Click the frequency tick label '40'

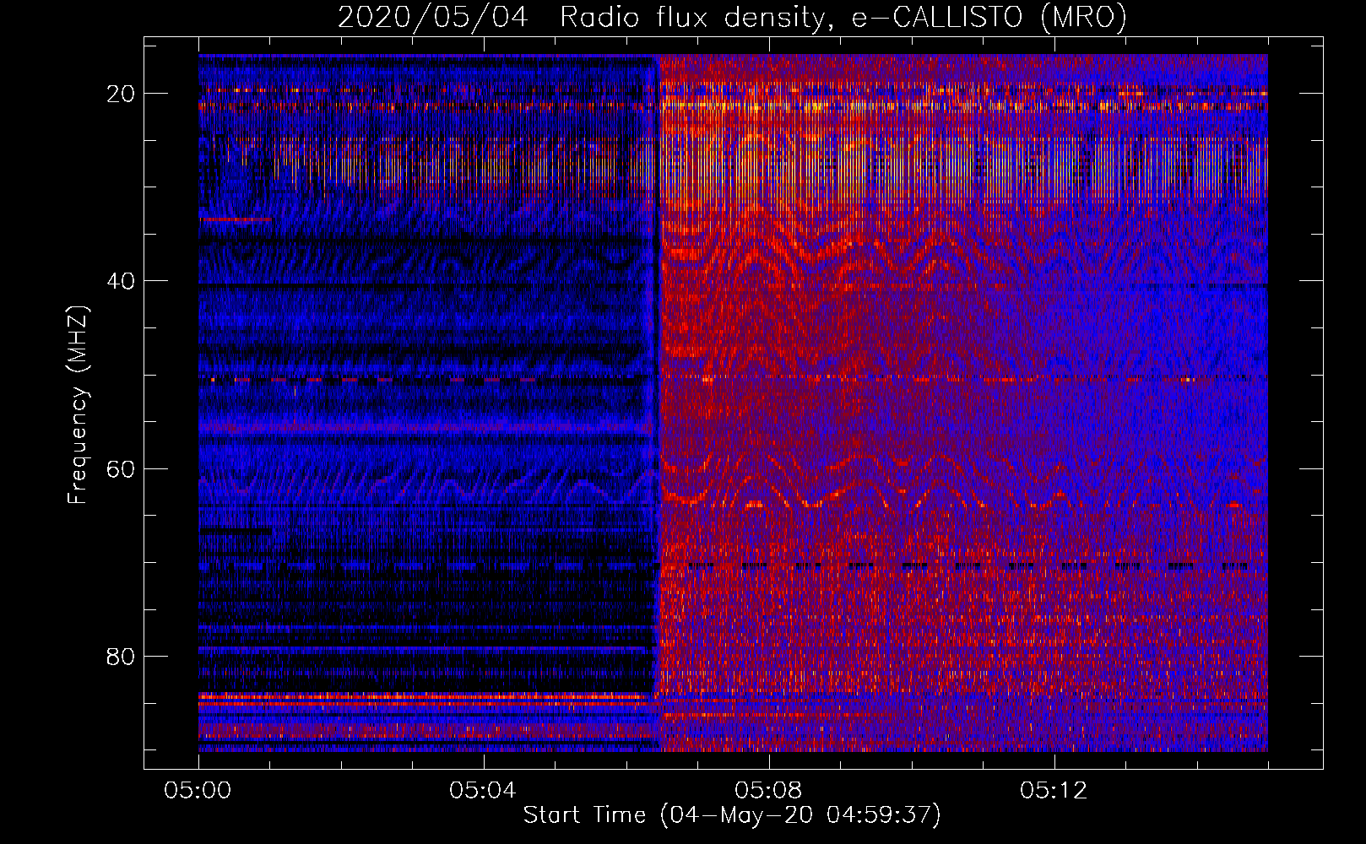121,281
